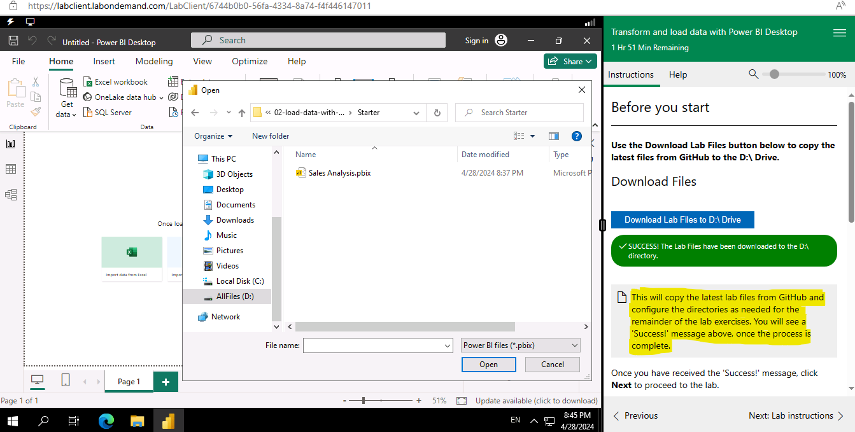Toggle the preview pane icon

pos(553,136)
